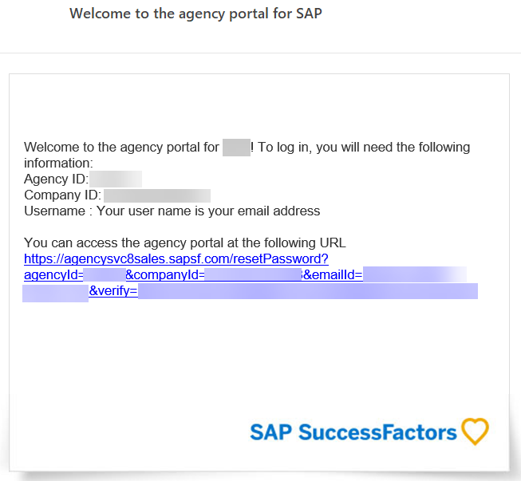The width and height of the screenshot is (521, 481).
Task: Open the agencysvc8sales resetPassword URL link
Action: point(176,258)
